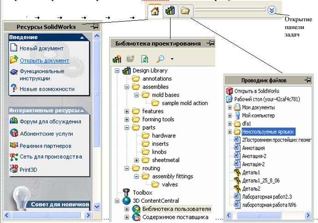Click the Resources panel scroll right arrow
Screen dimensions: 318x223
point(88,215)
